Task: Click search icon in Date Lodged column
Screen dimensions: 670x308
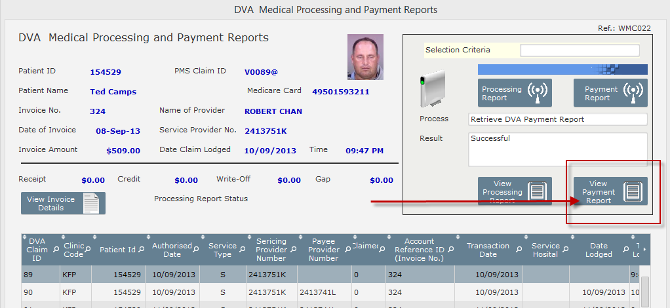Action: [625, 248]
